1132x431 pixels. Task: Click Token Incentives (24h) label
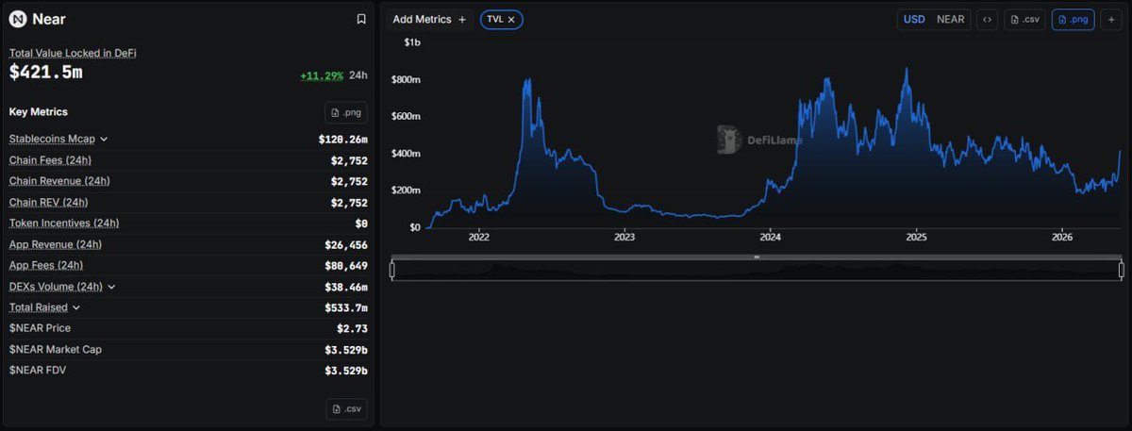64,223
